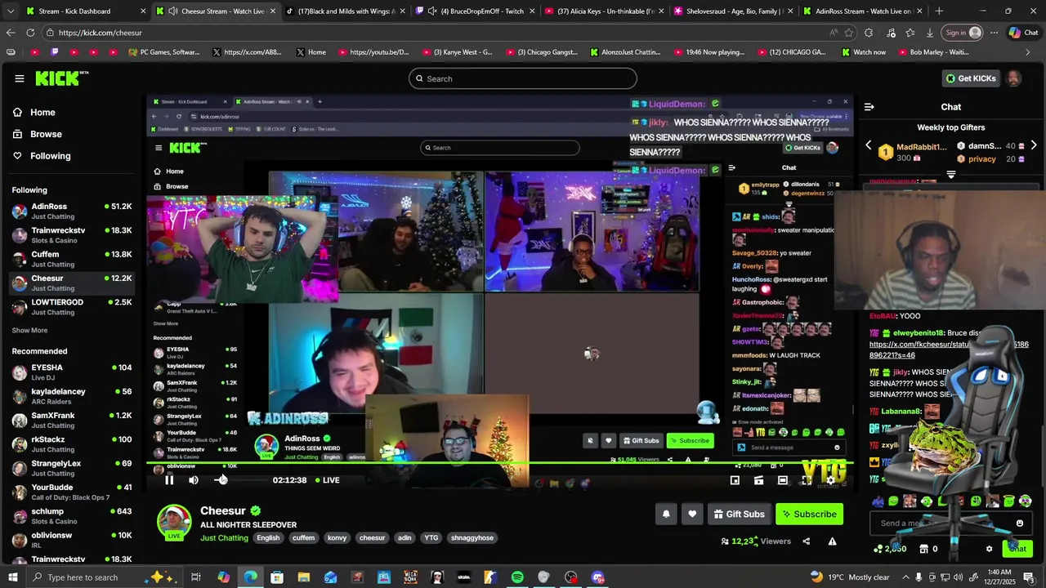Toggle theater mode in the player
Screen dimensions: 1046x588
pyautogui.click(x=783, y=480)
